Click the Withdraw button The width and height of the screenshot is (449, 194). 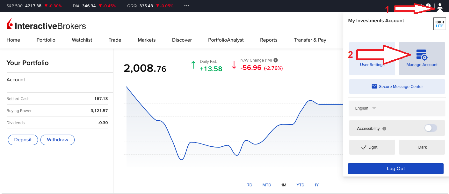tap(58, 140)
